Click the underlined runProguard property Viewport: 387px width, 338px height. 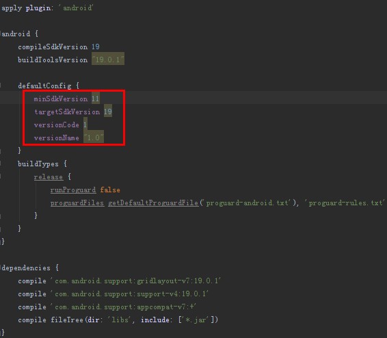(73, 190)
